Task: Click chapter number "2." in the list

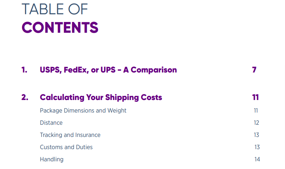Action: click(25, 98)
